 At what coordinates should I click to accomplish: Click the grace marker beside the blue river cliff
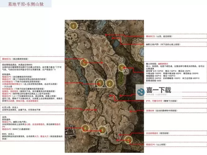point(84,63)
